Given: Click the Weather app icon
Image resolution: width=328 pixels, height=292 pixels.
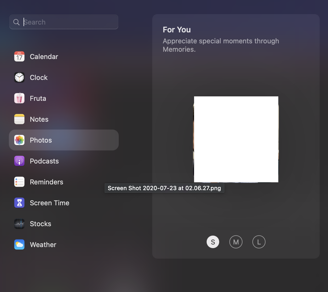Looking at the screenshot, I should (x=19, y=245).
